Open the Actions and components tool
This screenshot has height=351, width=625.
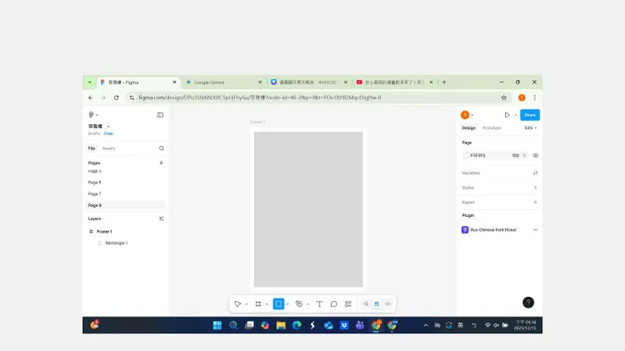(x=348, y=304)
